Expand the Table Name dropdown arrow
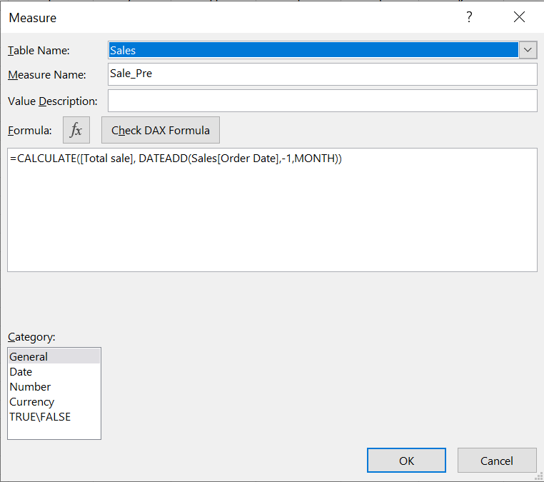The image size is (544, 482). pyautogui.click(x=528, y=50)
